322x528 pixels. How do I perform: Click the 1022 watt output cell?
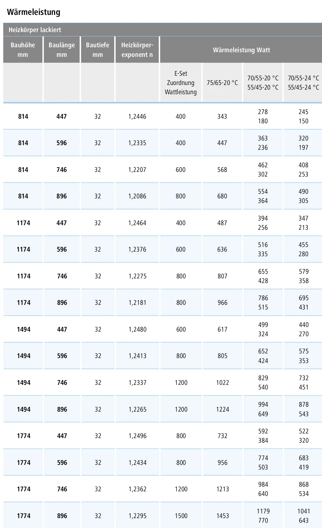pos(223,383)
